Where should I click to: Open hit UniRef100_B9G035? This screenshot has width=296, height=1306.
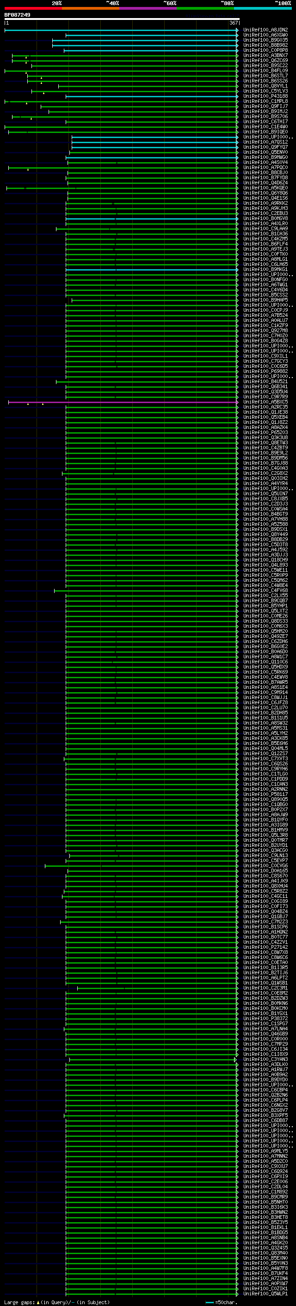[x=265, y=40]
